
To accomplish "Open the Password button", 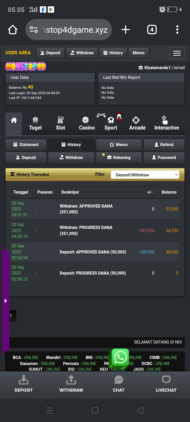I will (x=164, y=158).
